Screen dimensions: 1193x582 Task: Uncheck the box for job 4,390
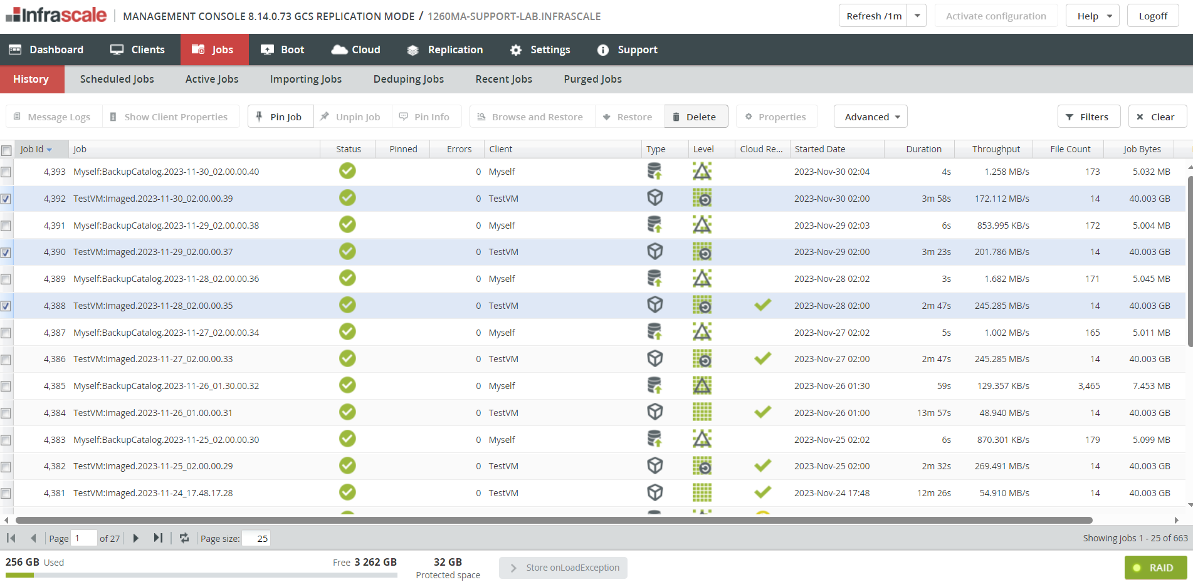6,252
